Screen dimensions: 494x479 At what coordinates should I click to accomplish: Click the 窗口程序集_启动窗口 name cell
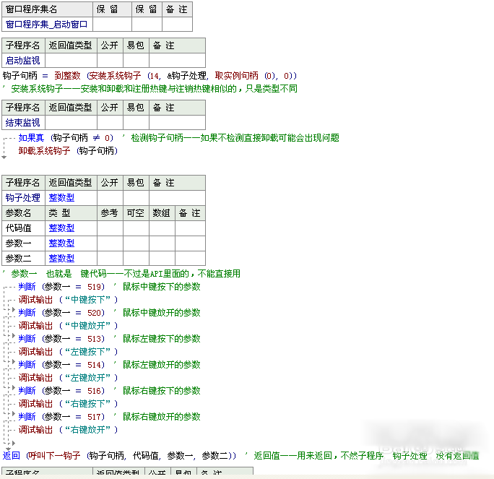tap(47, 24)
